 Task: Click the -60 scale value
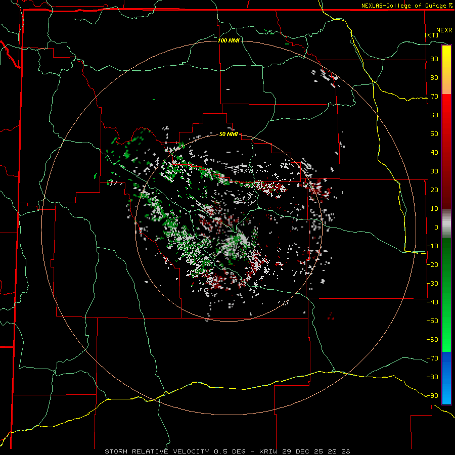[x=432, y=340]
